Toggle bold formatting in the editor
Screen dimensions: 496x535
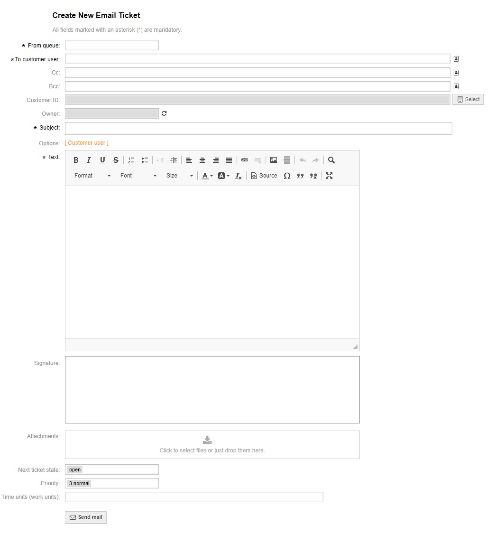[75, 160]
